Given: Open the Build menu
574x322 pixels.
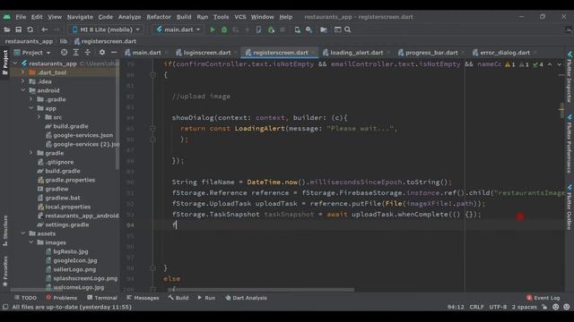Looking at the screenshot, I should 184,17.
